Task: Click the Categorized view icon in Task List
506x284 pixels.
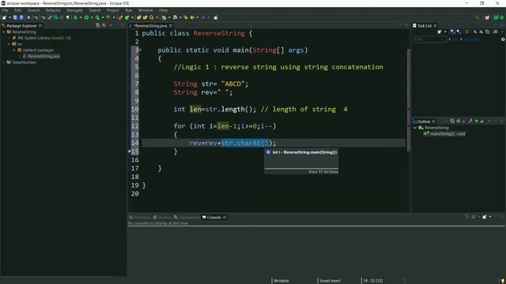Action: click(x=453, y=32)
